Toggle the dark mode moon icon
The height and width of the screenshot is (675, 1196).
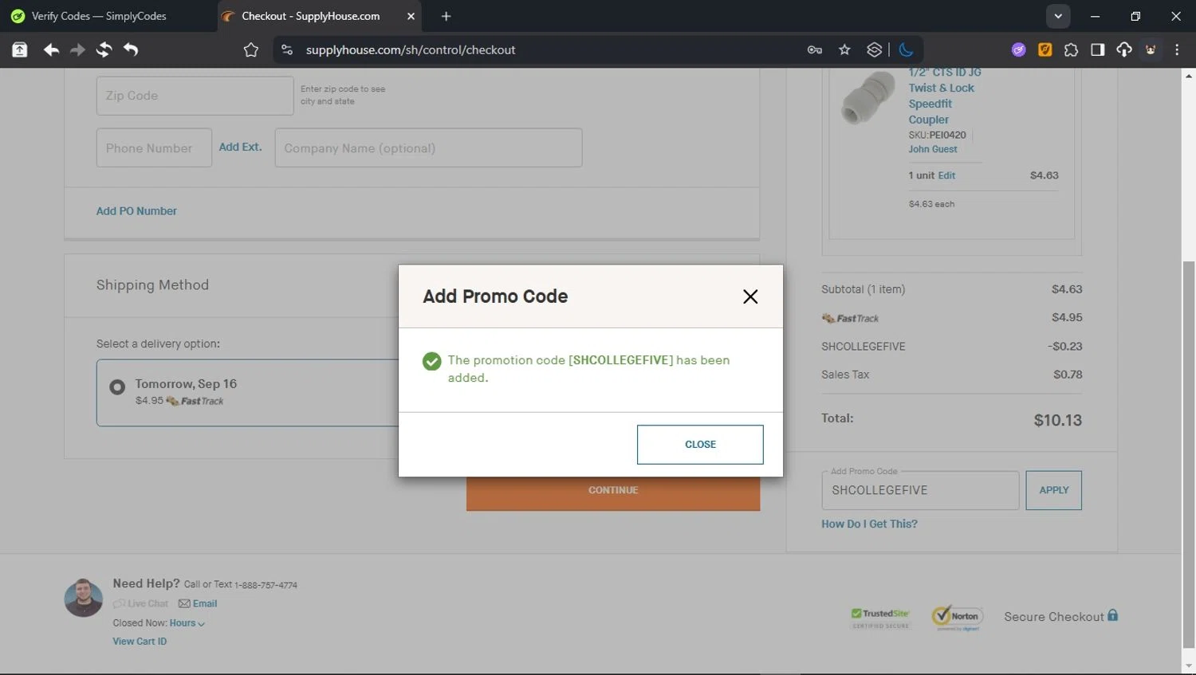pos(906,49)
